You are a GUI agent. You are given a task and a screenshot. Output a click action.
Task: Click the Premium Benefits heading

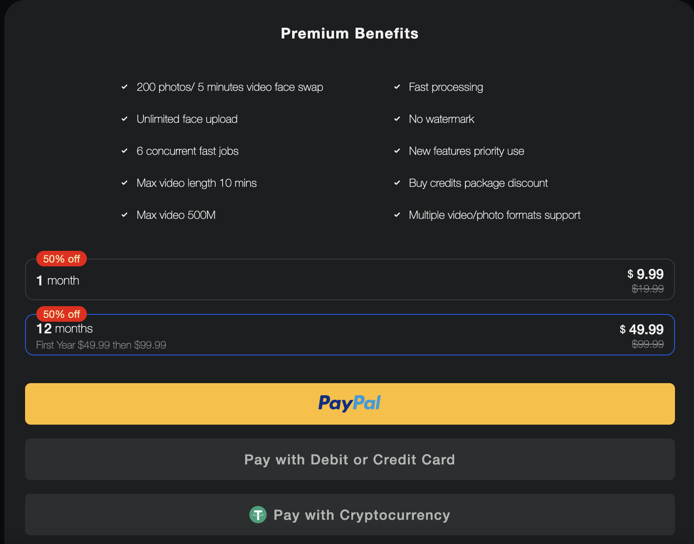click(350, 33)
